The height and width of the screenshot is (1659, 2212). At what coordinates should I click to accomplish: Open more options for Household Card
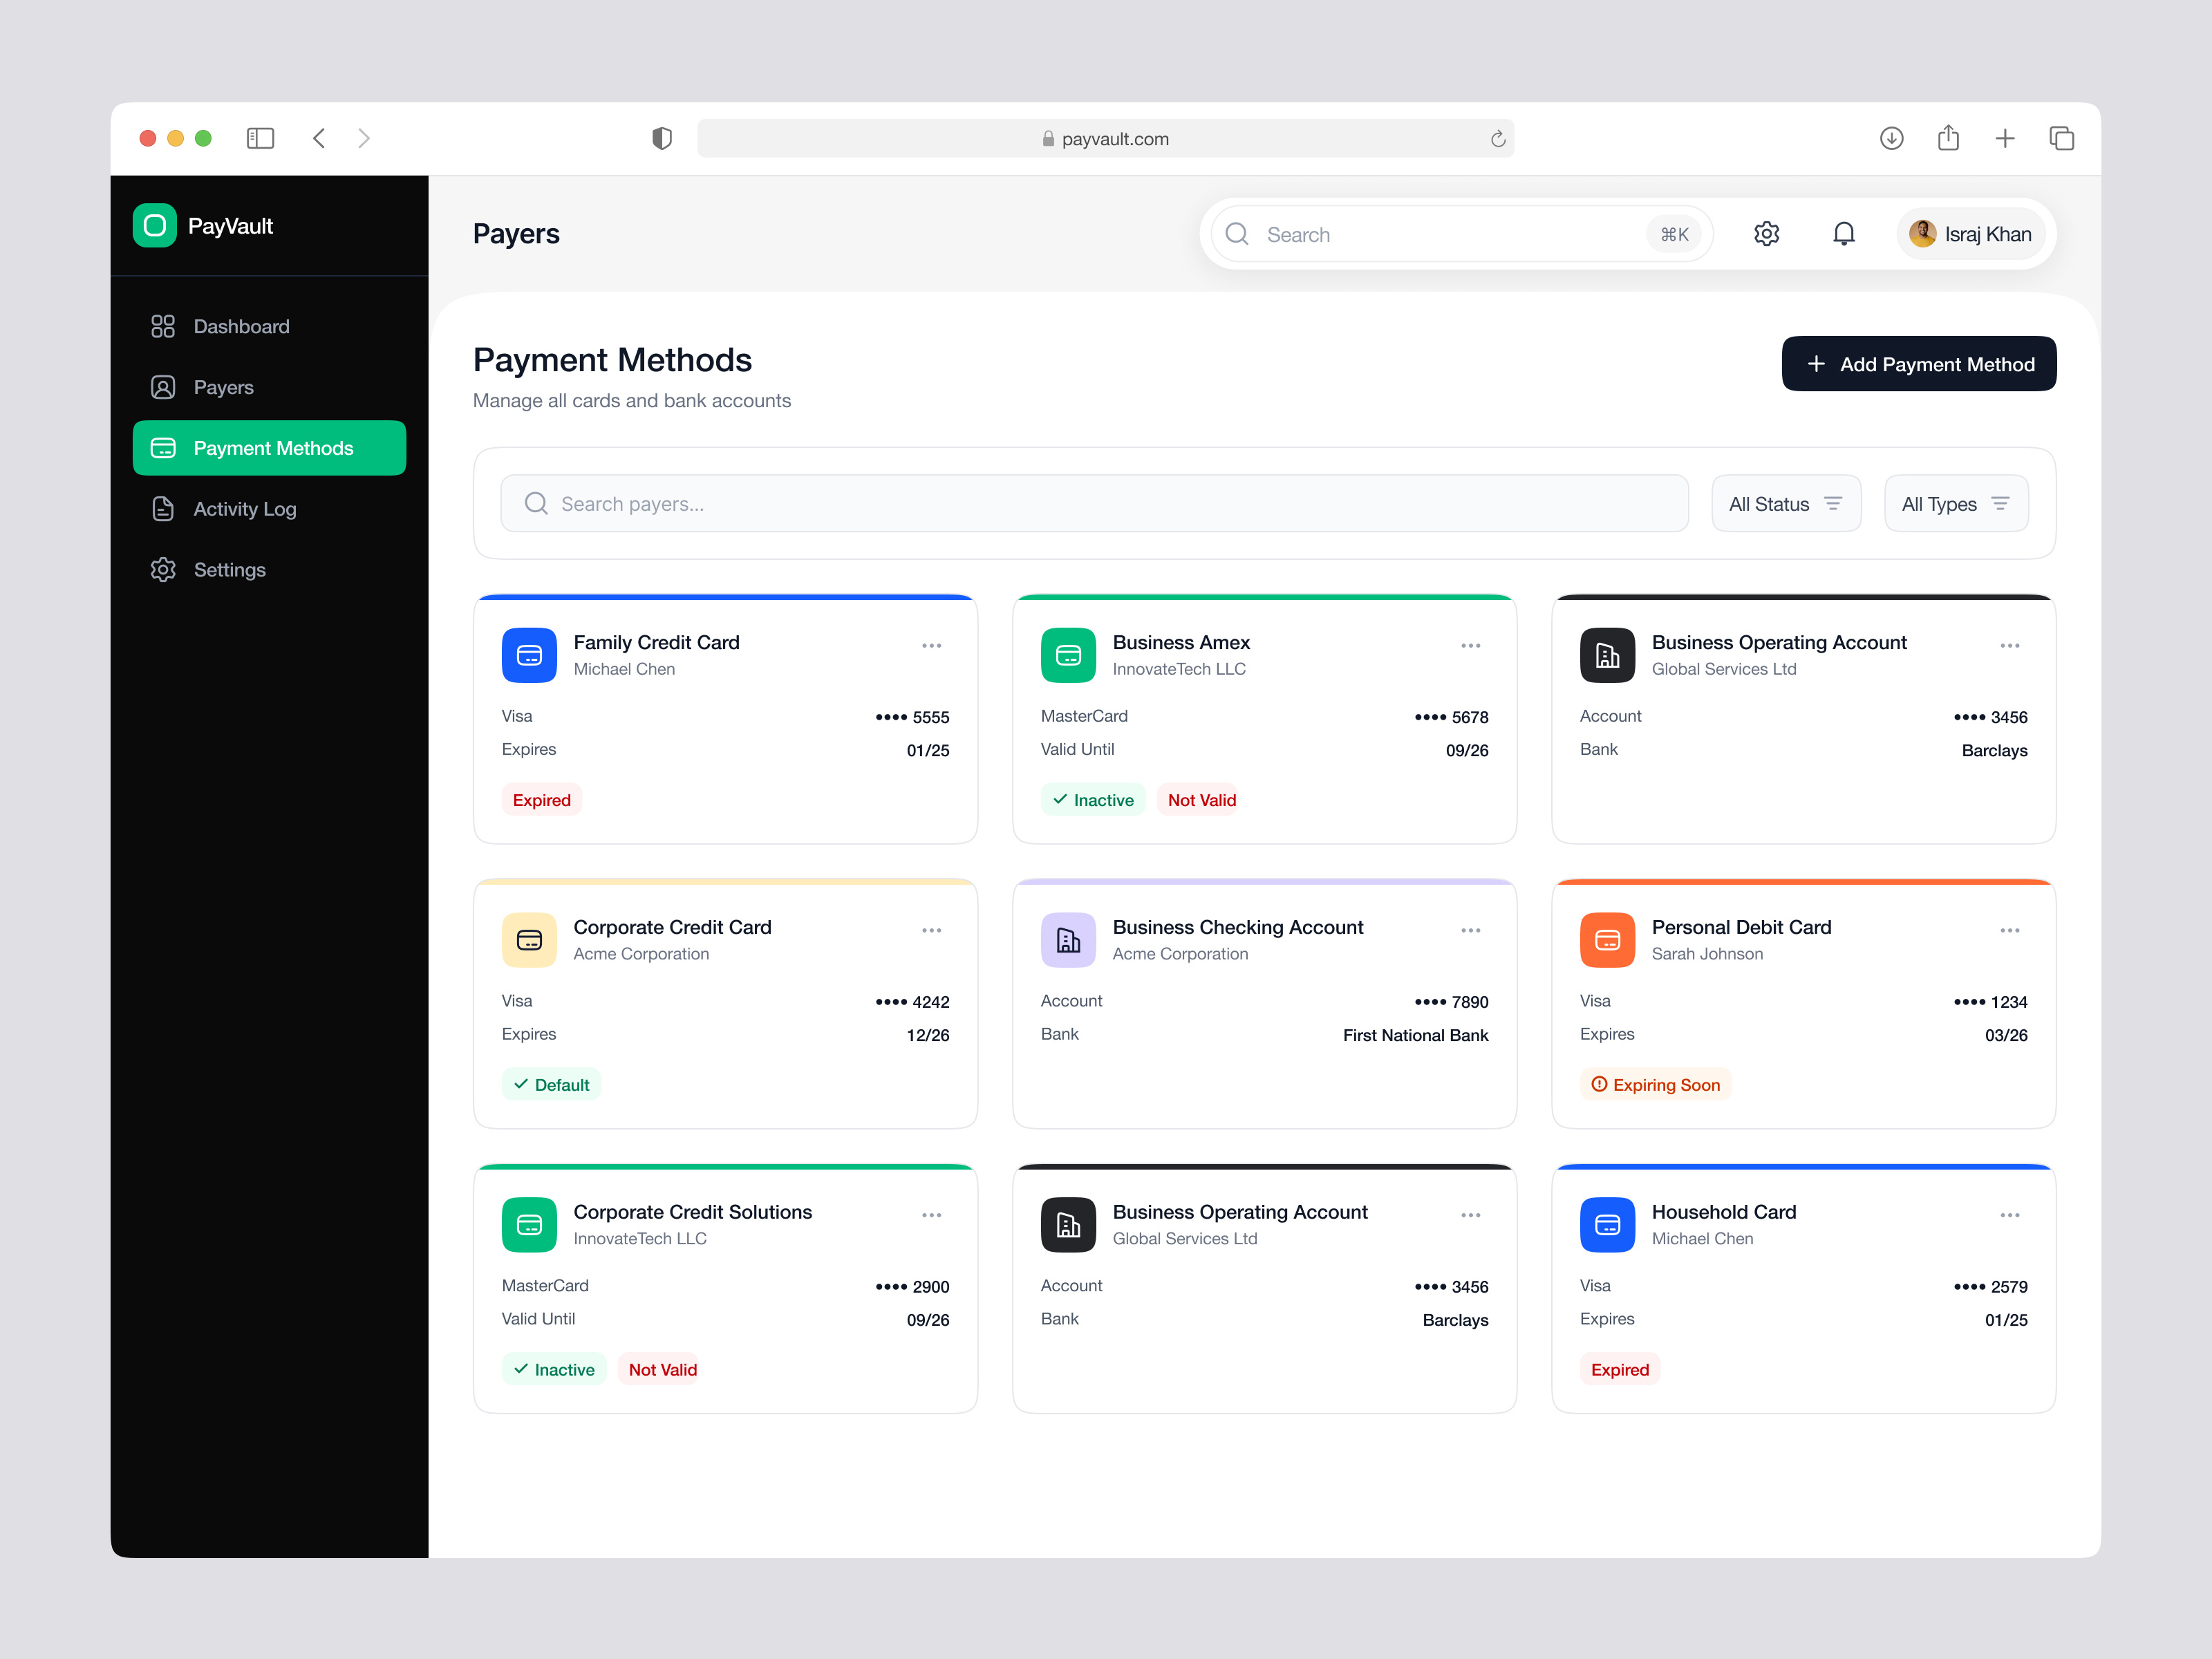[2009, 1215]
